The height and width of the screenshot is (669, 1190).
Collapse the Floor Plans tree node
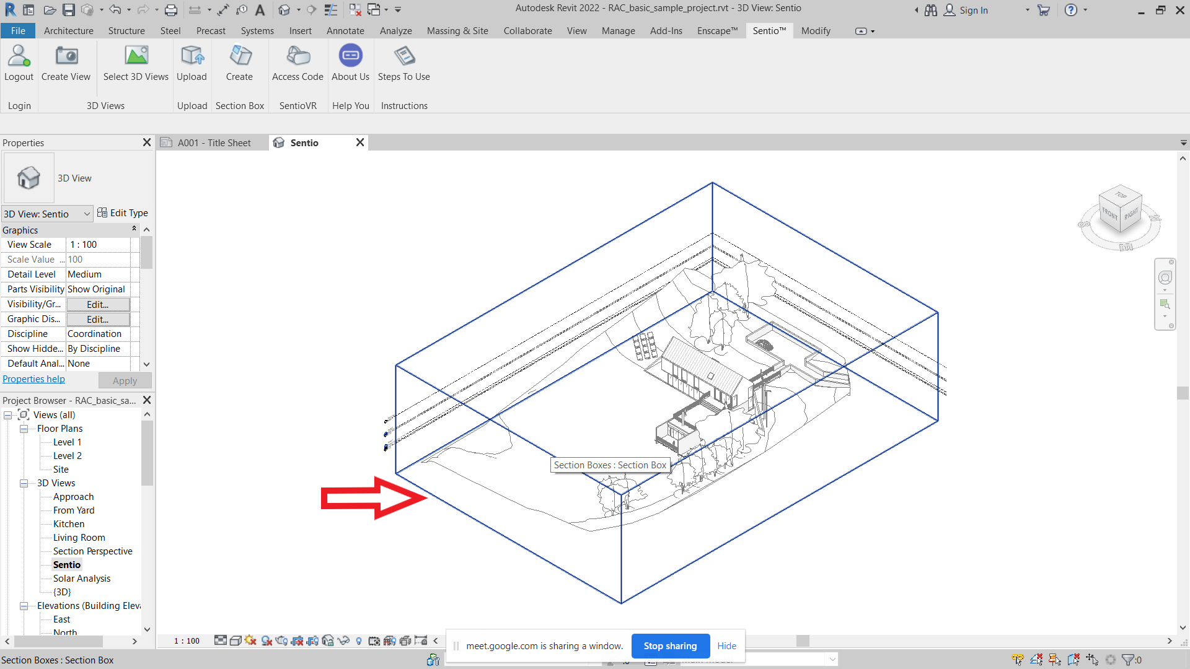(24, 429)
